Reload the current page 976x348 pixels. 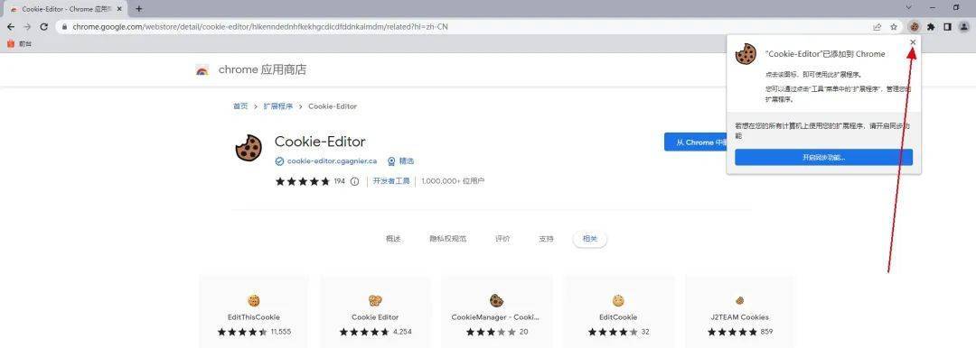point(43,27)
